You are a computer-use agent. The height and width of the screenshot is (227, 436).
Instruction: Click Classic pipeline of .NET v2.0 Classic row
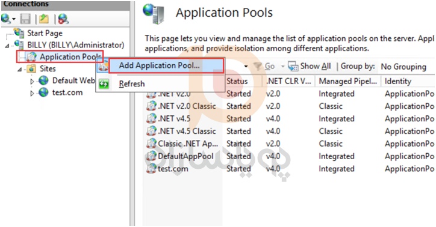(x=331, y=106)
